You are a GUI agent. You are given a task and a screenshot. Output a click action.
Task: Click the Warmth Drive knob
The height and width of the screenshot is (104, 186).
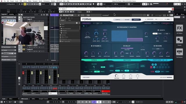pyautogui.click(x=158, y=38)
